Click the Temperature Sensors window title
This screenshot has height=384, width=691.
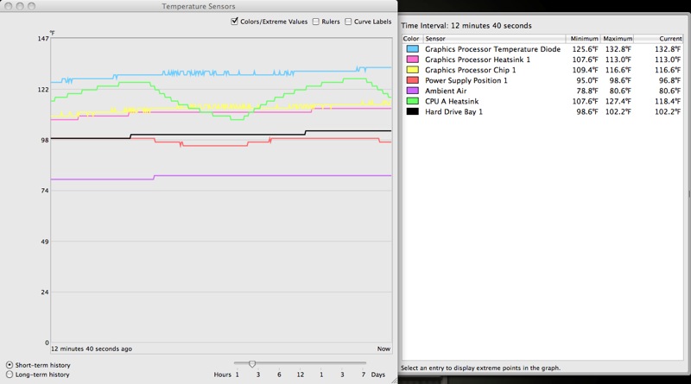pyautogui.click(x=199, y=6)
